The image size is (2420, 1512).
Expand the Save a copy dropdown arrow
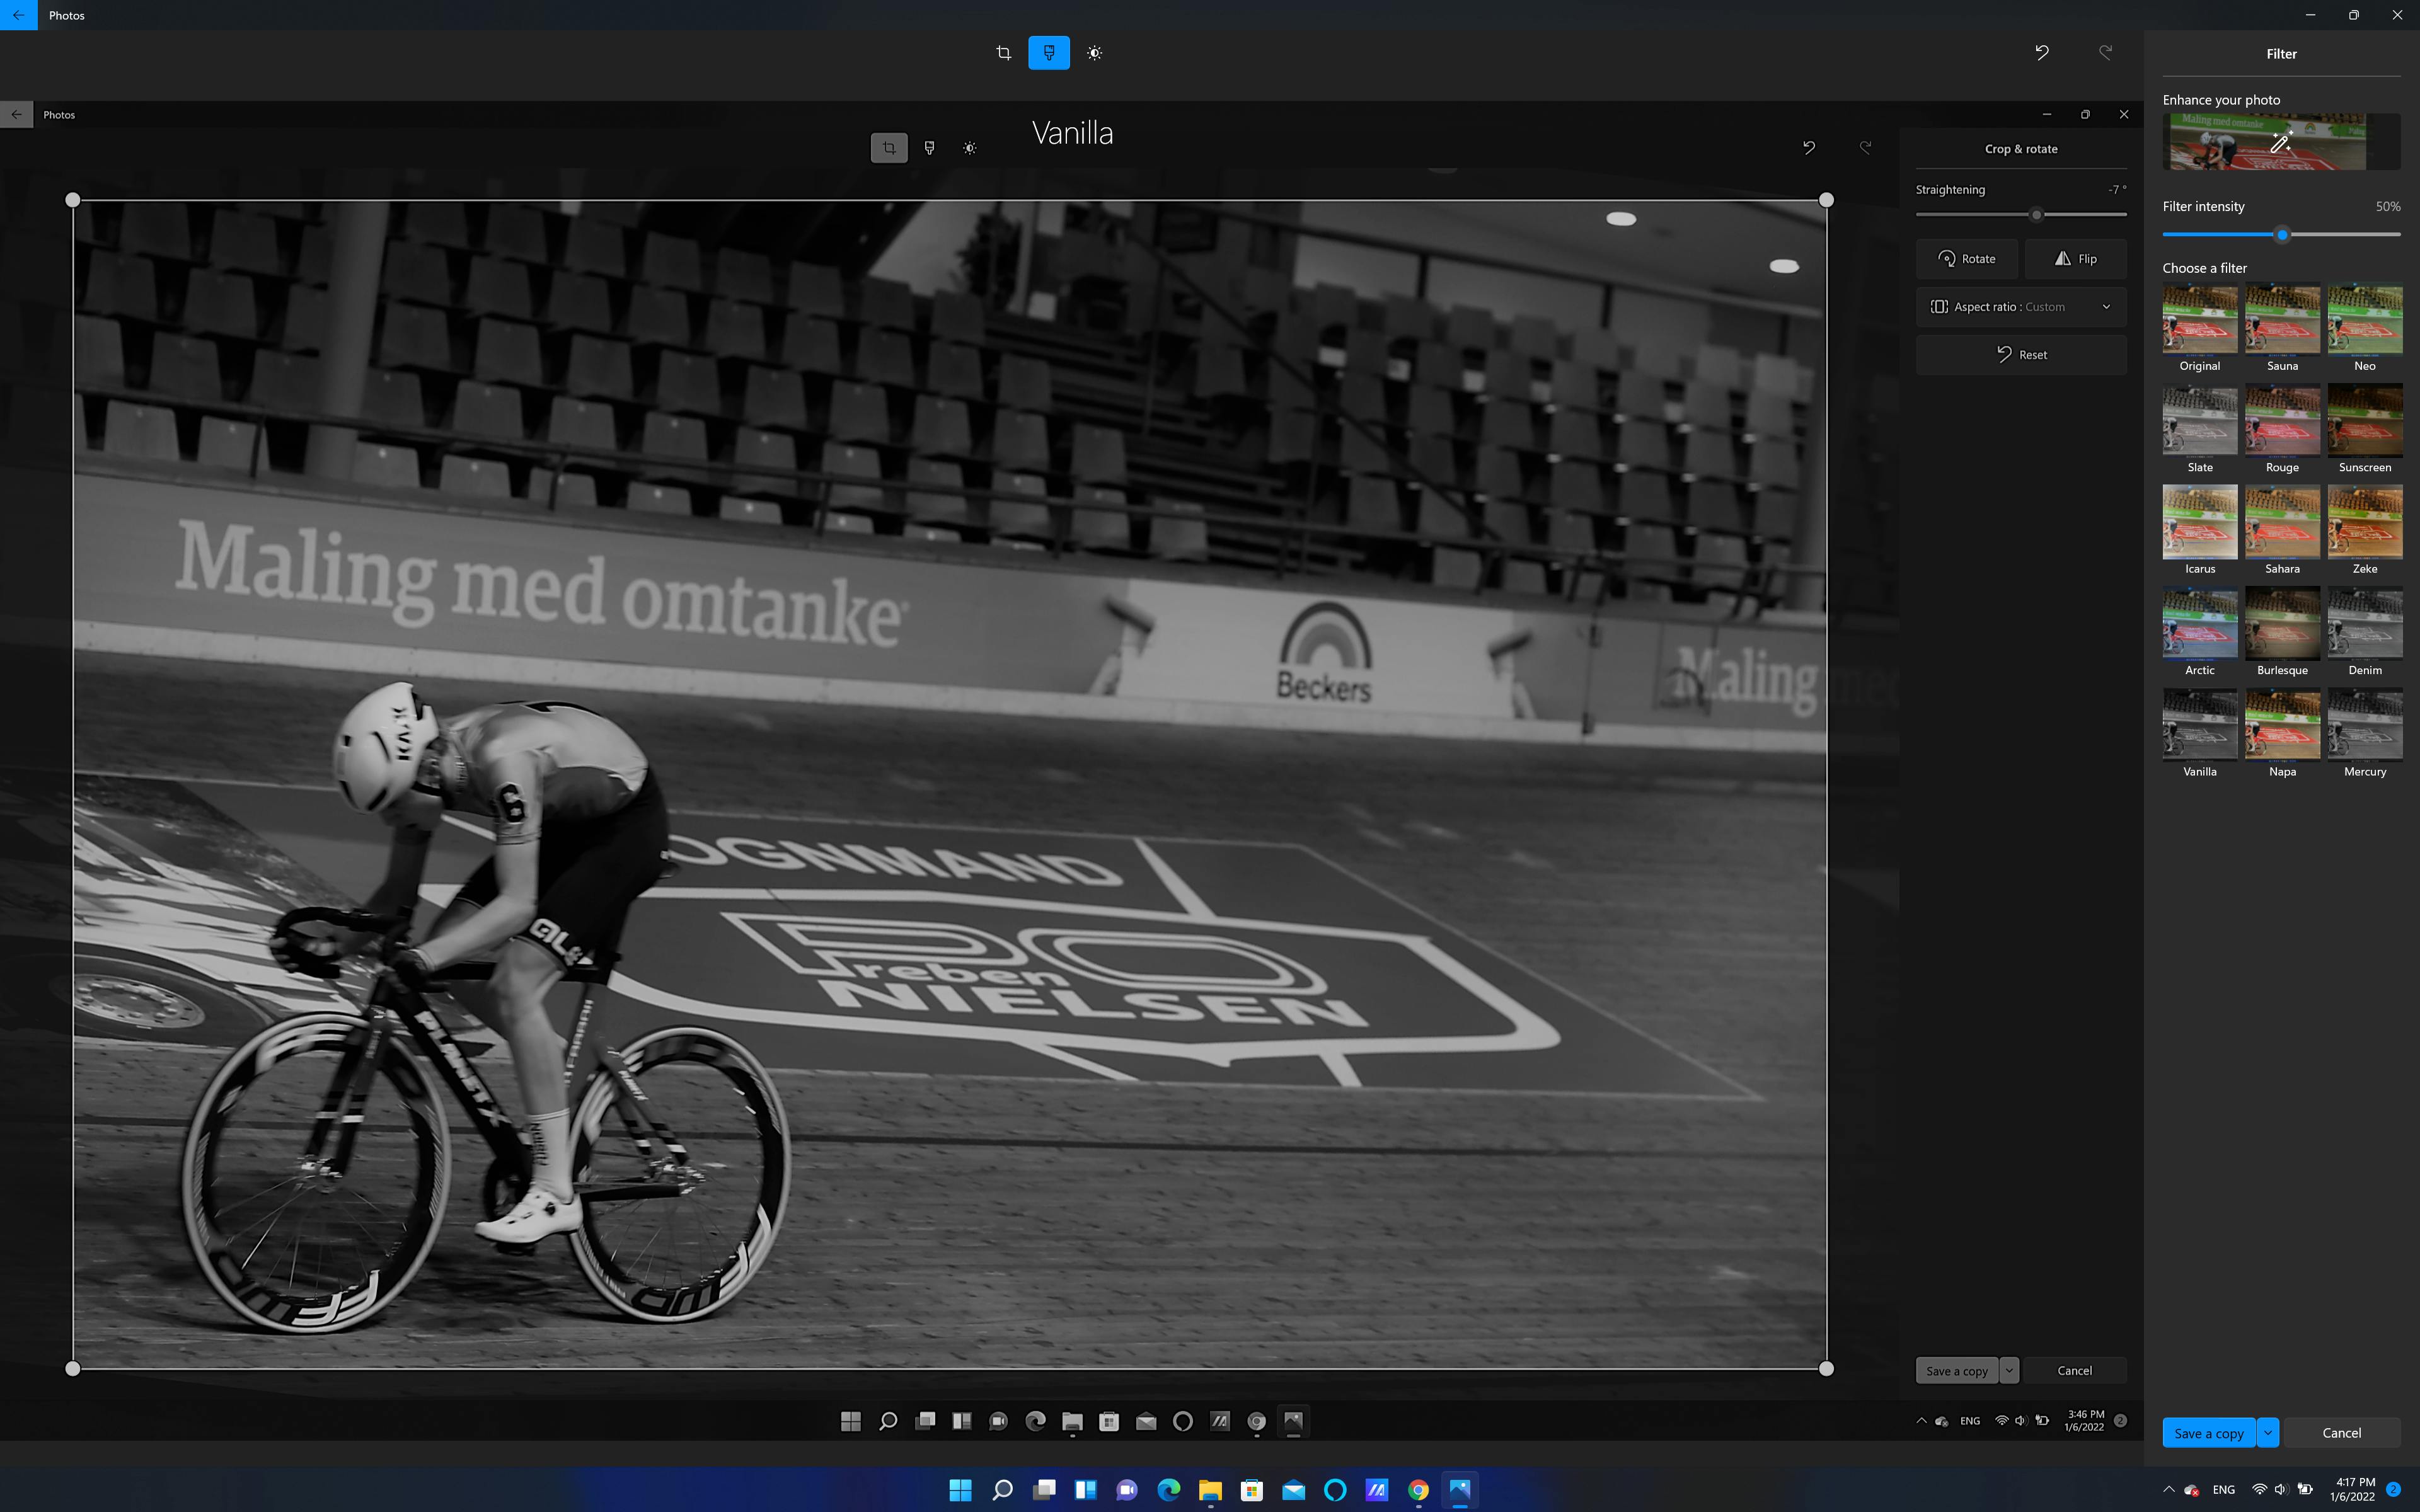click(2268, 1432)
